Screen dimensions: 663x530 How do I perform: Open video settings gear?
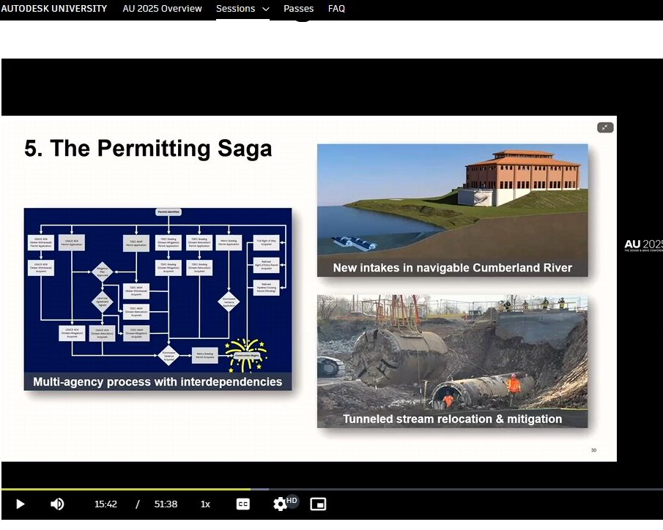click(280, 504)
